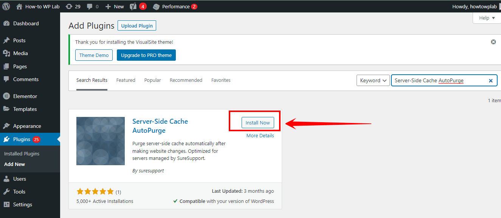Screen dimensions: 501x218
Task: Open the Server-Side Cache AutoPurge title link
Action: (160, 126)
